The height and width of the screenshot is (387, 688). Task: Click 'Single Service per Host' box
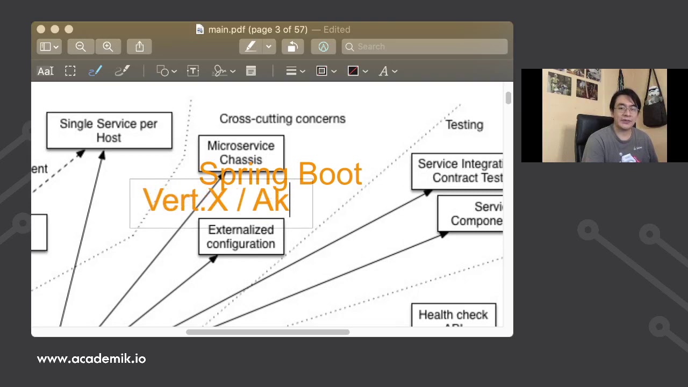(x=109, y=131)
